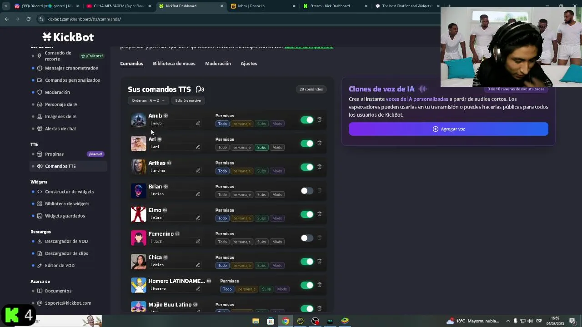Screen dimensions: 582x327
Task: Open Descargador de VOD
Action: [66, 241]
